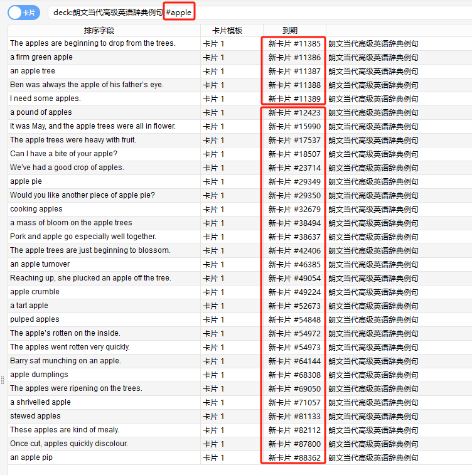The height and width of the screenshot is (475, 472).
Task: Select row 'Can I have a bite of your apple?'
Action: tap(240, 154)
